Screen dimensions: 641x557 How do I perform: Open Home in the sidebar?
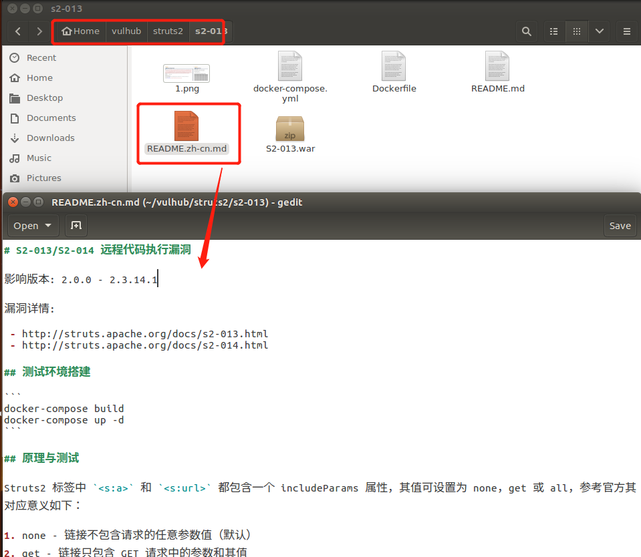tap(39, 78)
